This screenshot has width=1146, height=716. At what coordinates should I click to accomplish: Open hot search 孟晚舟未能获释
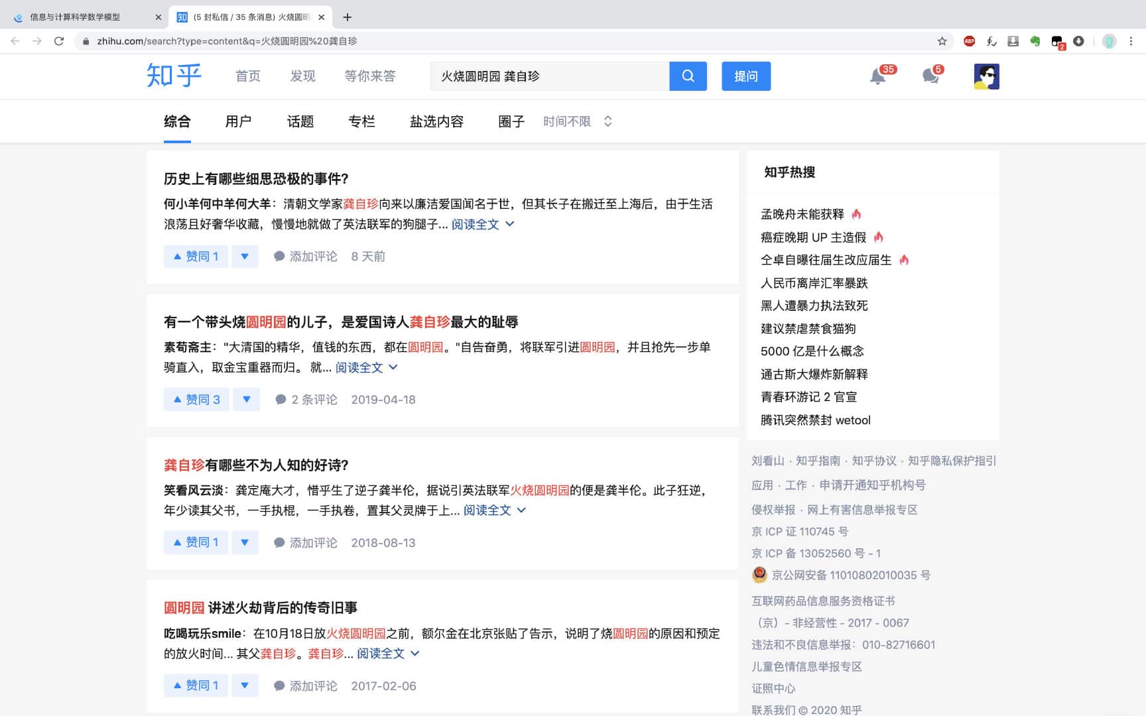(802, 214)
